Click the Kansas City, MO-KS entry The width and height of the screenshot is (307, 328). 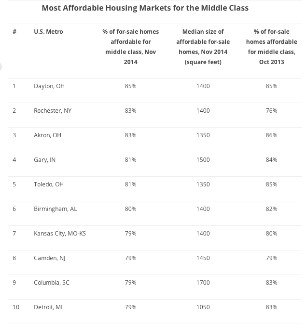click(x=60, y=234)
